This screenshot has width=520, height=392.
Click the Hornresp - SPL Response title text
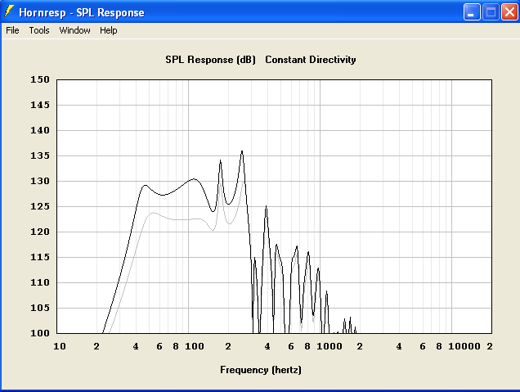(x=82, y=12)
